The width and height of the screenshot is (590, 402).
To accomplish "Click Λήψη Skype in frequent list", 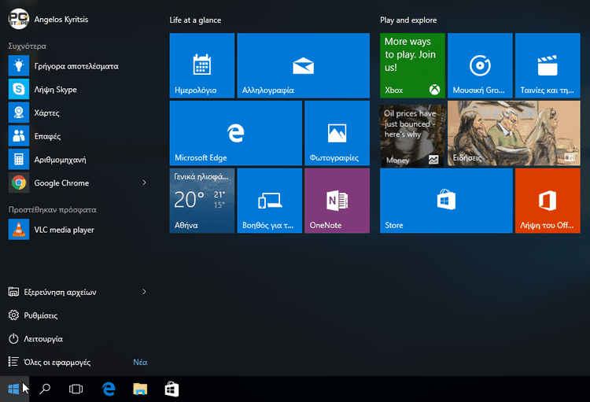I will (x=78, y=89).
